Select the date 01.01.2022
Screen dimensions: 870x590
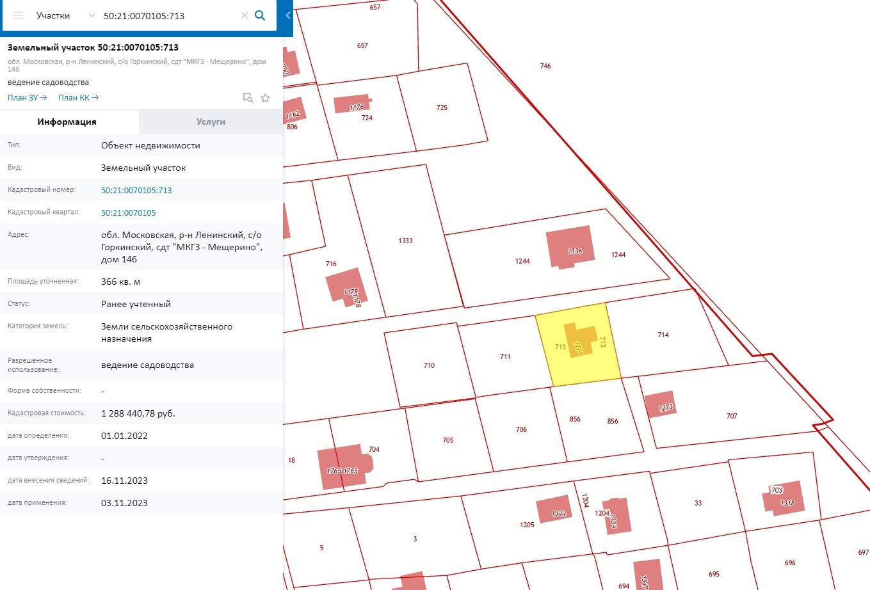click(x=124, y=436)
